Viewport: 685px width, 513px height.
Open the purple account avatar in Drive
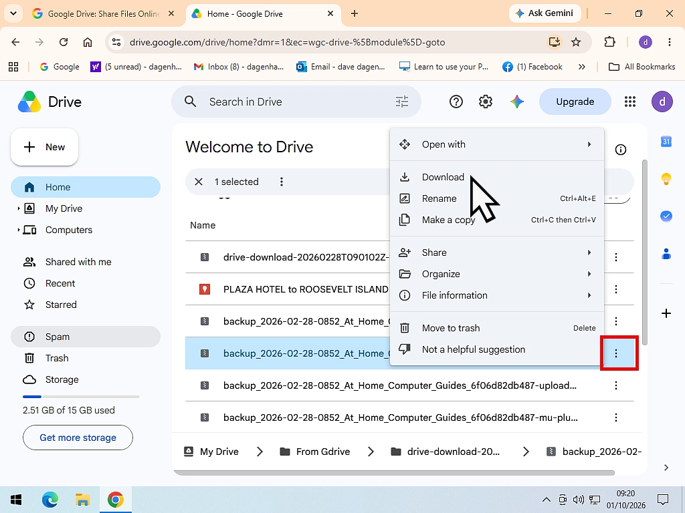click(662, 102)
